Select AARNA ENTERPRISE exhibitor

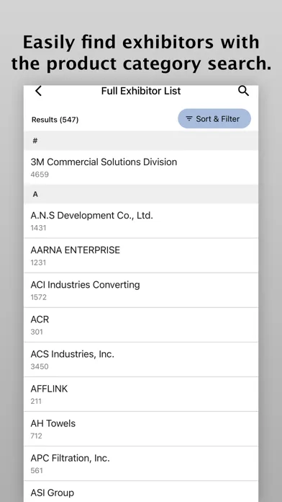click(x=141, y=255)
